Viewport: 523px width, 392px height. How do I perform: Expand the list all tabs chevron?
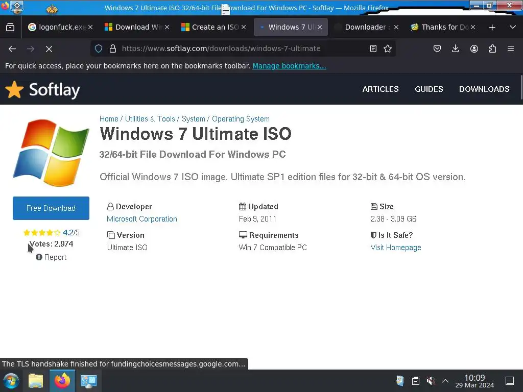(x=513, y=27)
